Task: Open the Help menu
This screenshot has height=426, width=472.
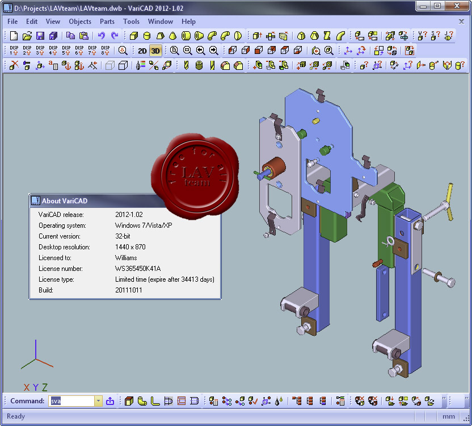Action: 188,22
